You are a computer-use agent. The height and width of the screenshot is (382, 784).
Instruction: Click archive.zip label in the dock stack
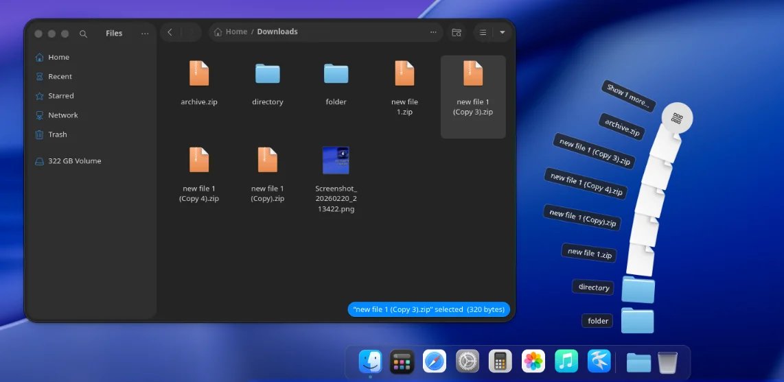point(622,126)
